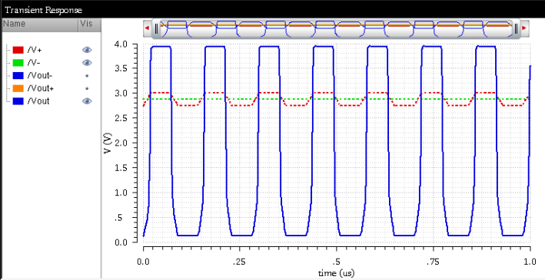545x280 pixels.
Task: Click the blue /Vout color swatch
Action: pyautogui.click(x=18, y=101)
